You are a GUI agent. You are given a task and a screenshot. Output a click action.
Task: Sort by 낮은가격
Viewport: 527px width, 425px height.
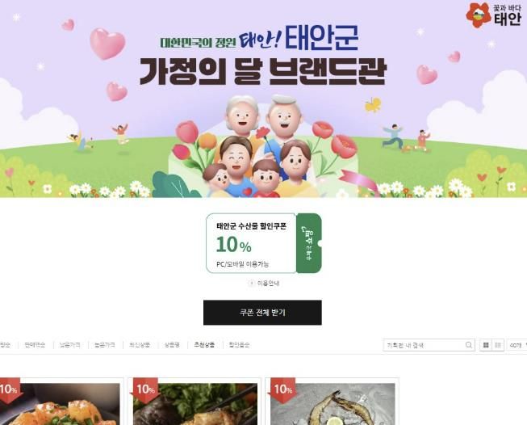coord(70,345)
